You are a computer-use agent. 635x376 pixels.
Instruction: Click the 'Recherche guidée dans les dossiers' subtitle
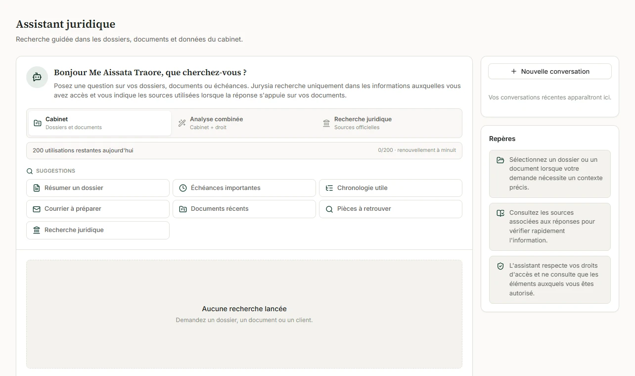click(130, 39)
